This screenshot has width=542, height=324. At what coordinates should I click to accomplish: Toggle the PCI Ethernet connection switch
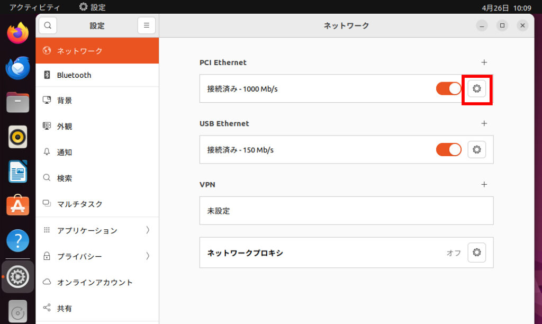click(449, 88)
